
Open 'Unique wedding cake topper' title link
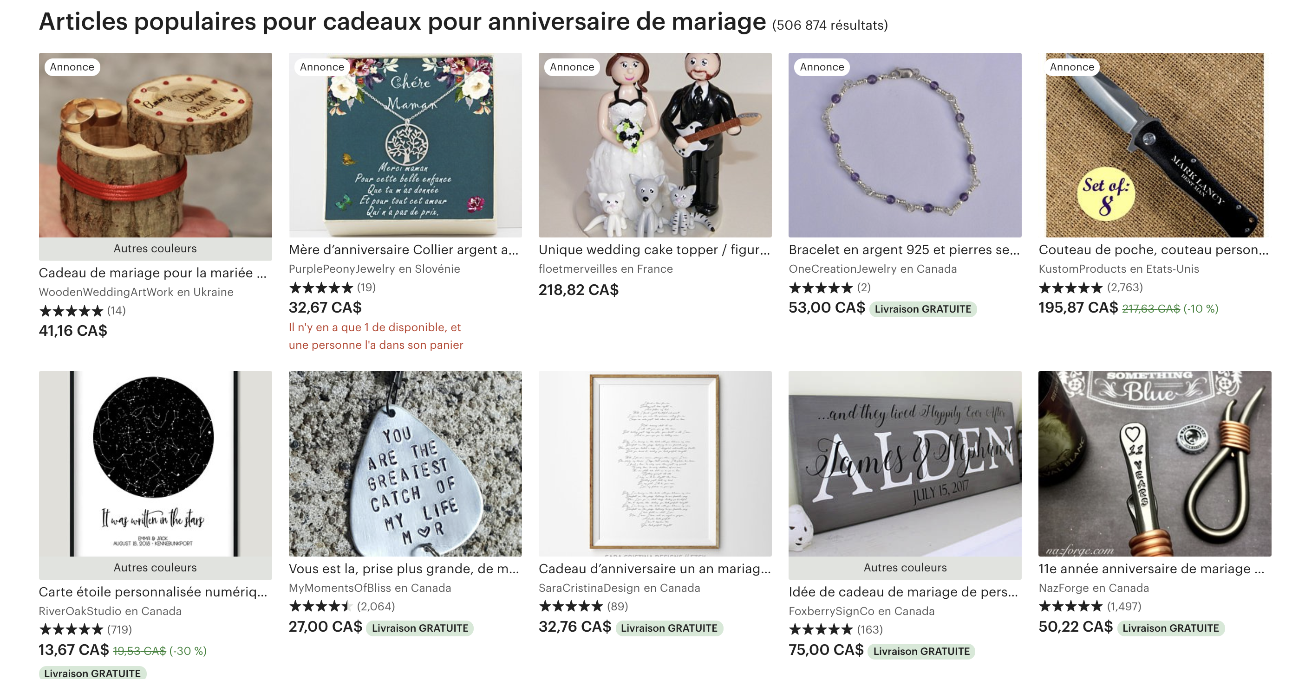654,250
